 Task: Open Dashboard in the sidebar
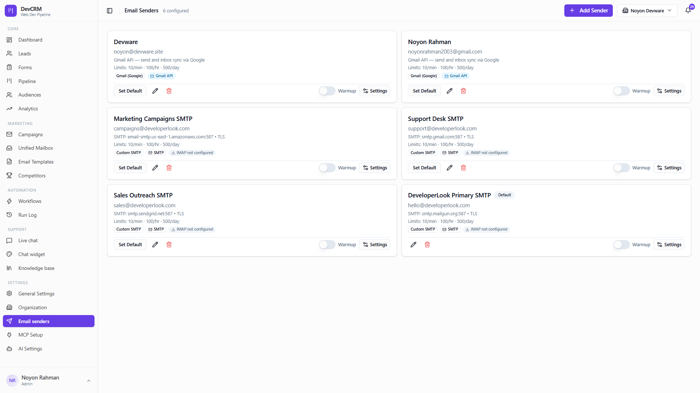pyautogui.click(x=49, y=40)
